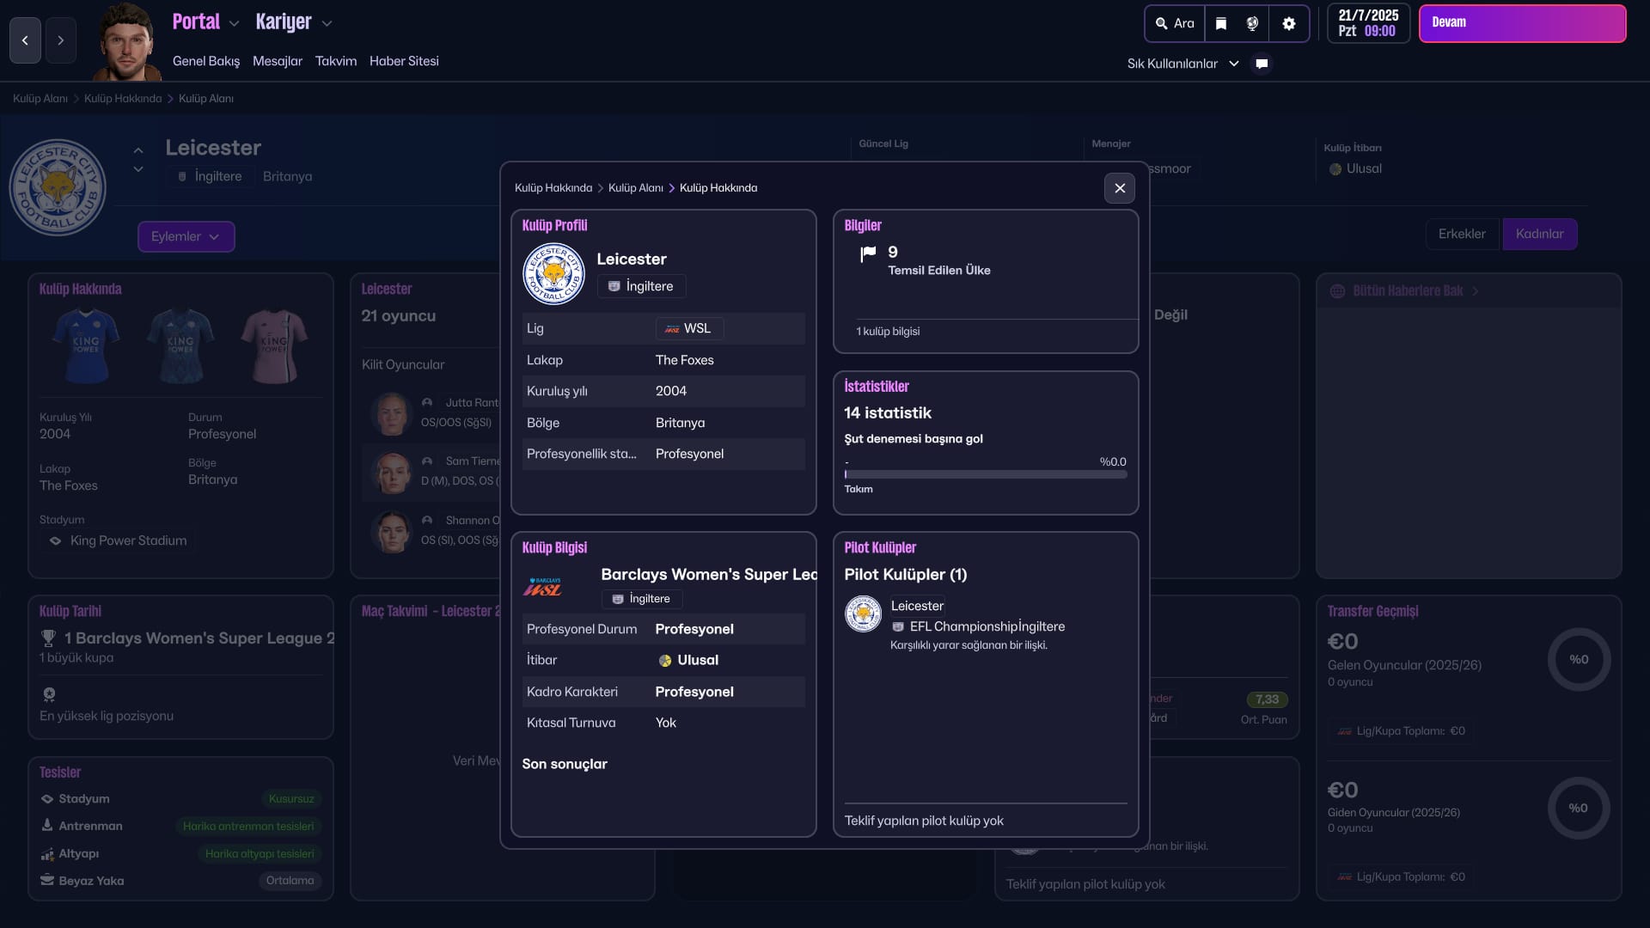1650x928 pixels.
Task: Click the Ara search button
Action: tap(1175, 24)
